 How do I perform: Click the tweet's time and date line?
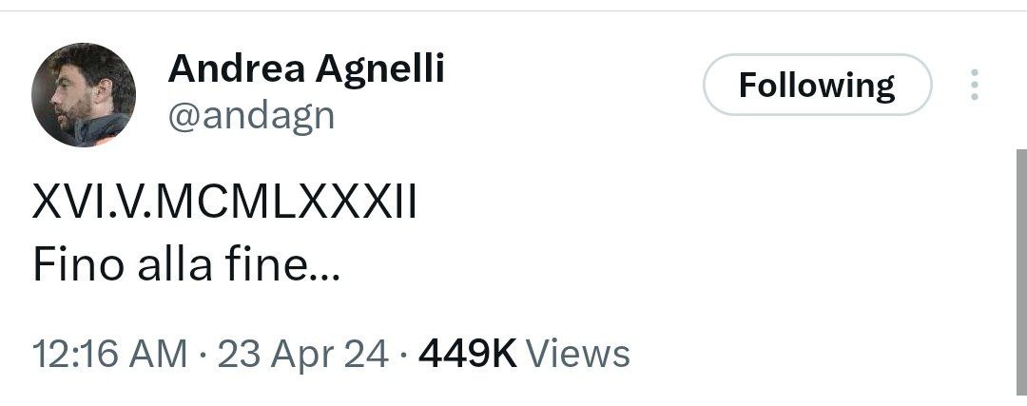209,354
